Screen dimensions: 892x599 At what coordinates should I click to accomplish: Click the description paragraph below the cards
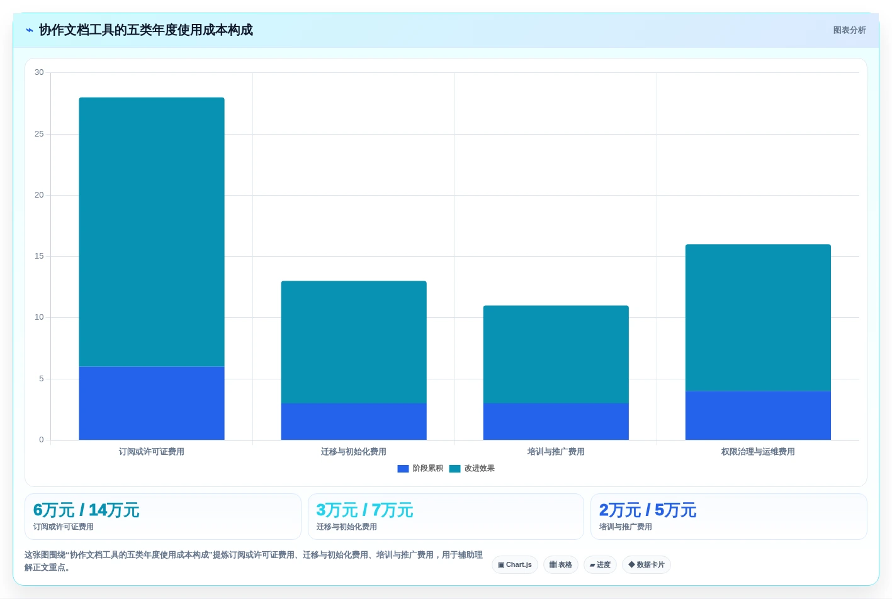pos(254,561)
